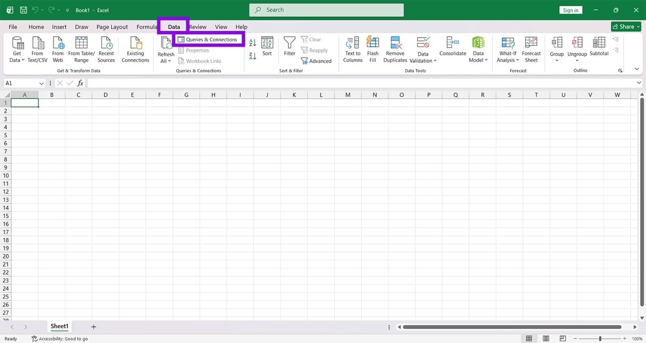Click the Share button

click(626, 27)
